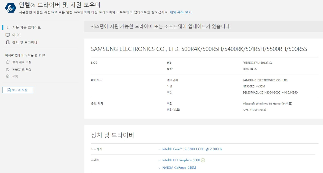
Task: Click the download icon beside 사용 가능 업데이트
Action: click(8, 27)
